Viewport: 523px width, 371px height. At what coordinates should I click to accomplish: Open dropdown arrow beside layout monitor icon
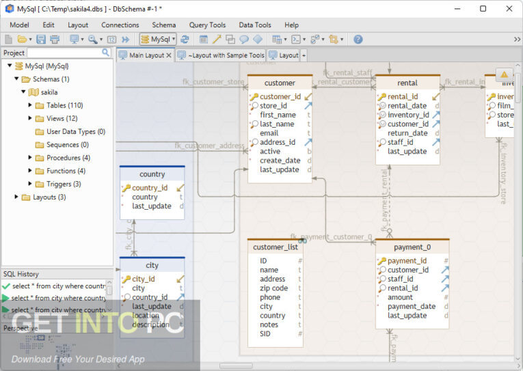pyautogui.click(x=83, y=40)
